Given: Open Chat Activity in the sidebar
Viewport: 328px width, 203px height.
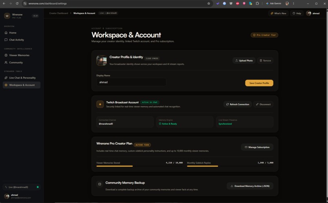Looking at the screenshot, I should [x=22, y=40].
